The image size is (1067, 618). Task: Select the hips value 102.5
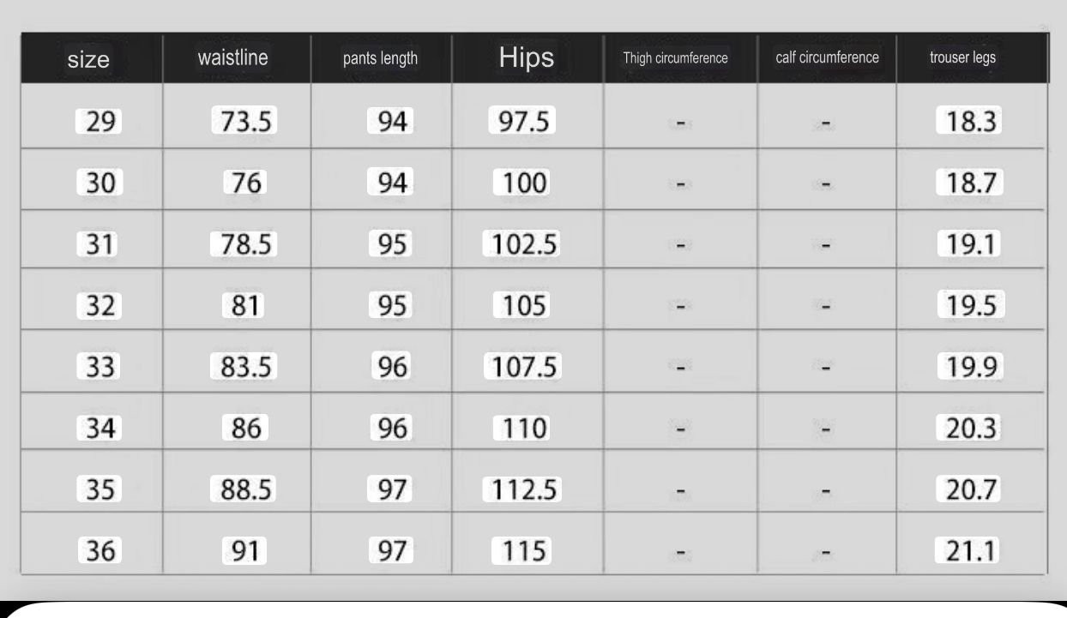[x=521, y=245]
